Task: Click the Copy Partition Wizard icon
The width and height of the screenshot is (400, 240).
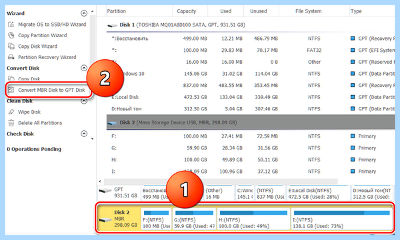Action: tap(11, 35)
